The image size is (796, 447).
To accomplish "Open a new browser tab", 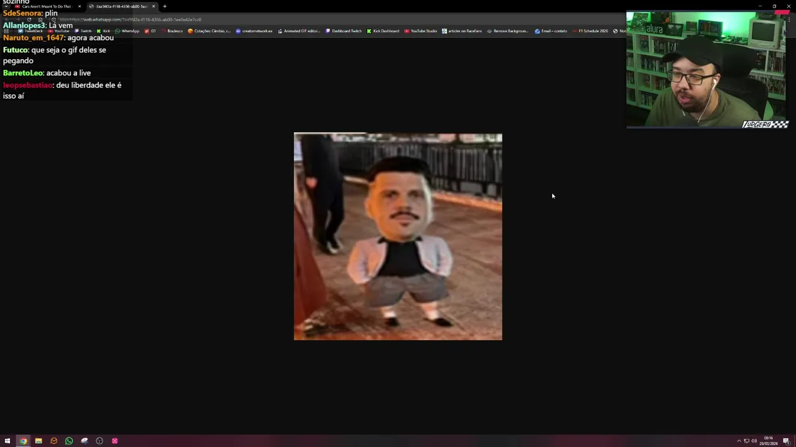I will click(x=164, y=6).
